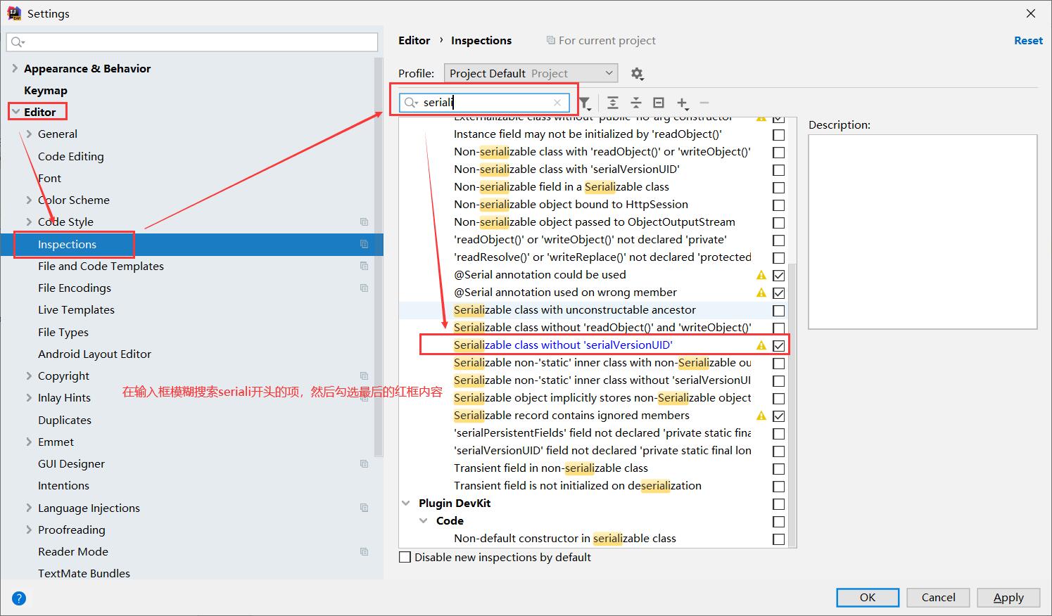
Task: Click the add inspection plus icon
Action: pos(682,103)
